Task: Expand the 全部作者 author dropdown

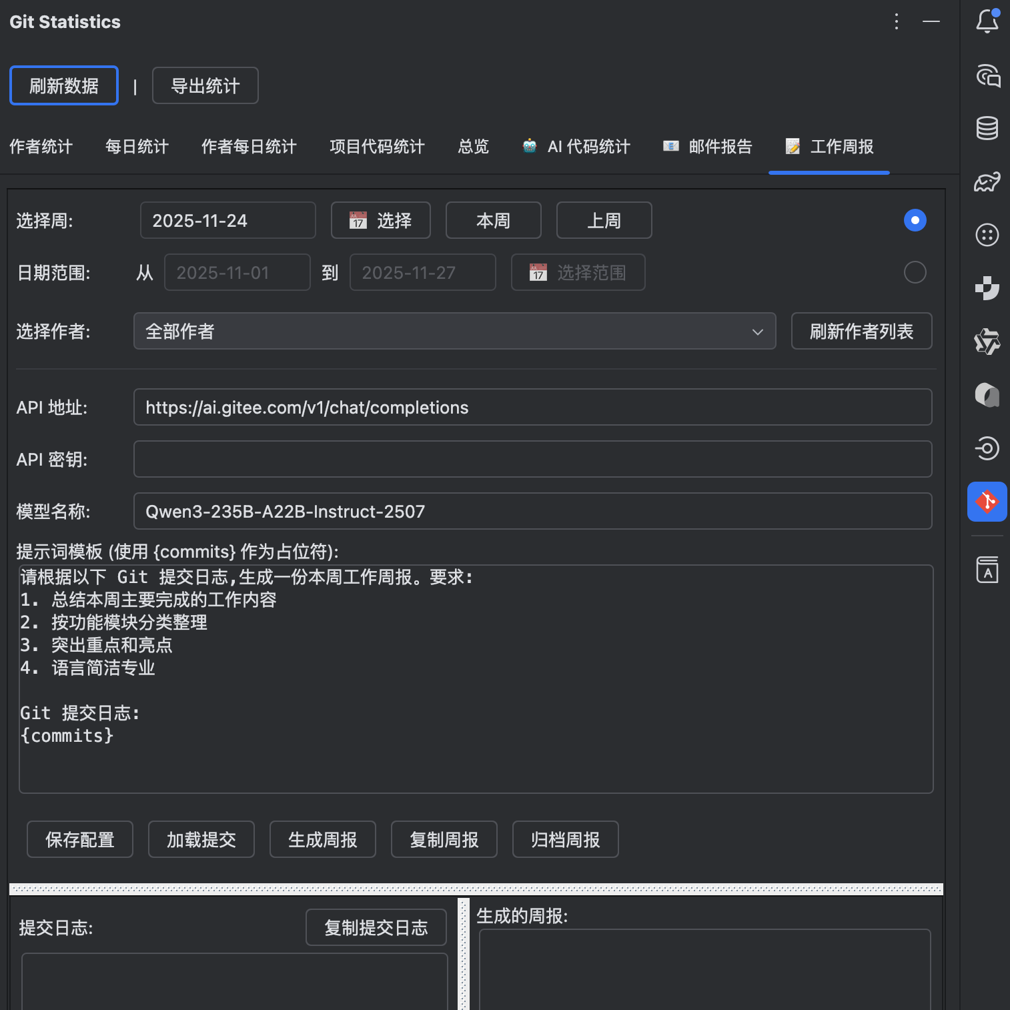Action: click(454, 331)
